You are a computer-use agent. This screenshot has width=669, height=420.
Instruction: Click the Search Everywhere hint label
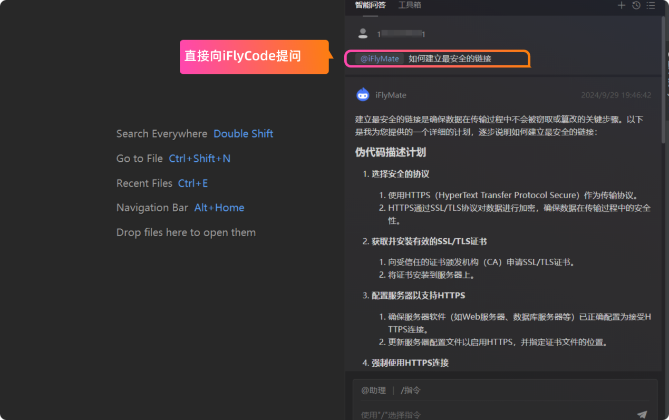pos(162,134)
